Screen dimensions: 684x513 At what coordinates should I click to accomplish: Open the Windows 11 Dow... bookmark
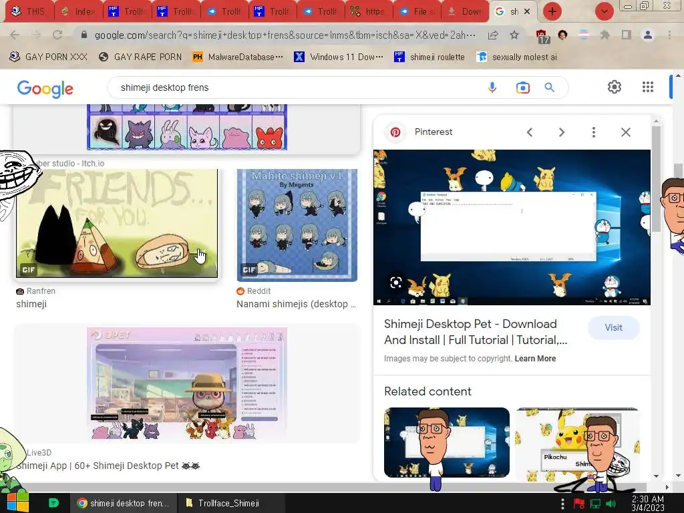(339, 57)
